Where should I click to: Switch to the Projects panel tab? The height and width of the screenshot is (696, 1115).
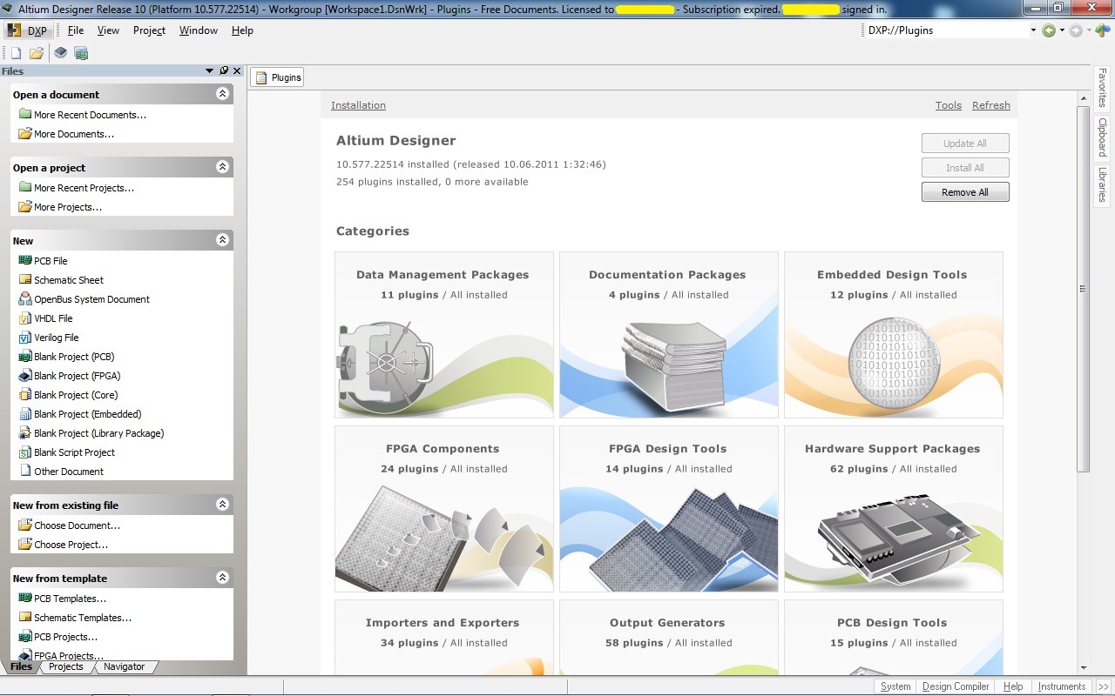[66, 667]
